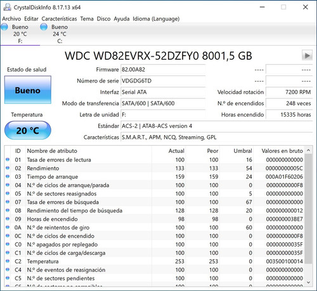Click the ID column header

18,151
